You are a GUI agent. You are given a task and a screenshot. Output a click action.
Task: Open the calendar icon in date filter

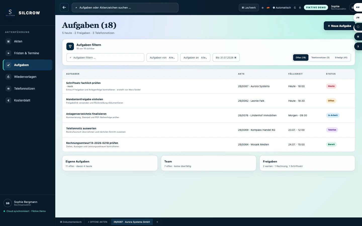(x=236, y=58)
